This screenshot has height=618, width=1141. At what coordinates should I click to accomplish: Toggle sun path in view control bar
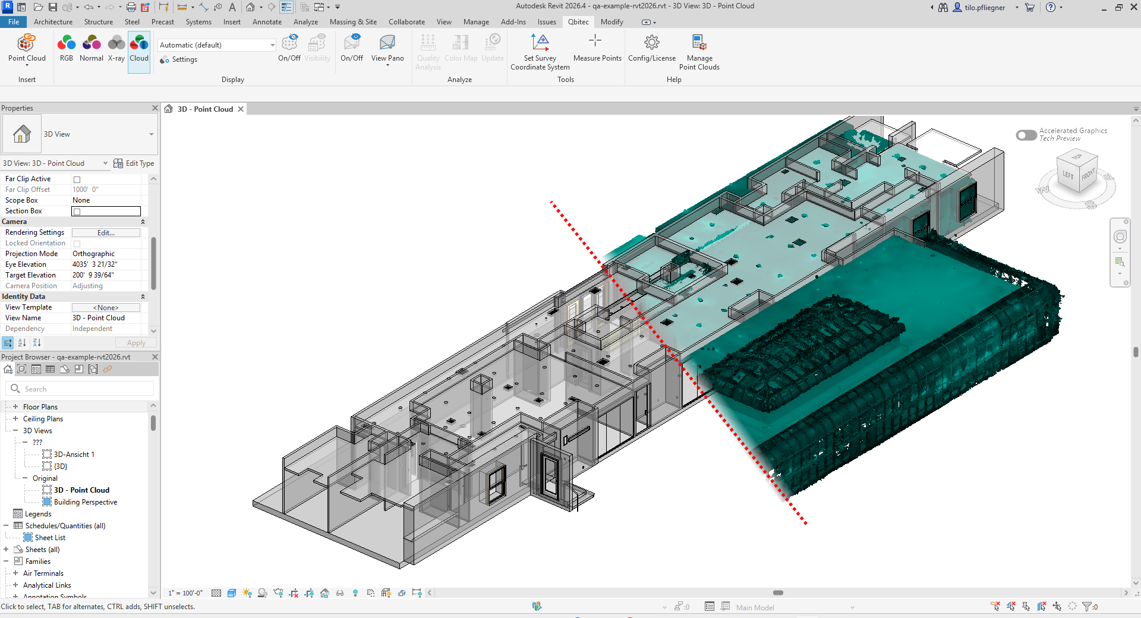[x=247, y=593]
